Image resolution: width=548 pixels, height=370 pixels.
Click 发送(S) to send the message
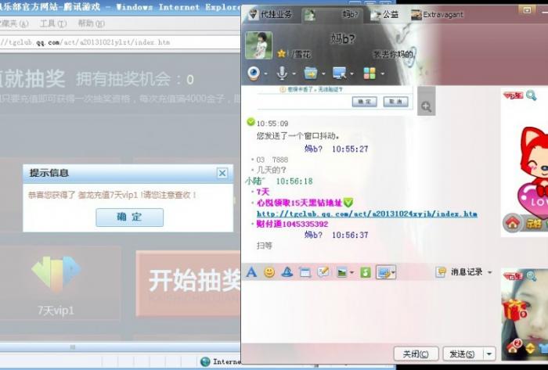click(463, 354)
